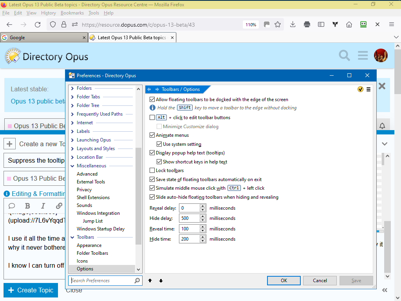
Task: Go back in Preferences page history
Action: click(x=149, y=89)
